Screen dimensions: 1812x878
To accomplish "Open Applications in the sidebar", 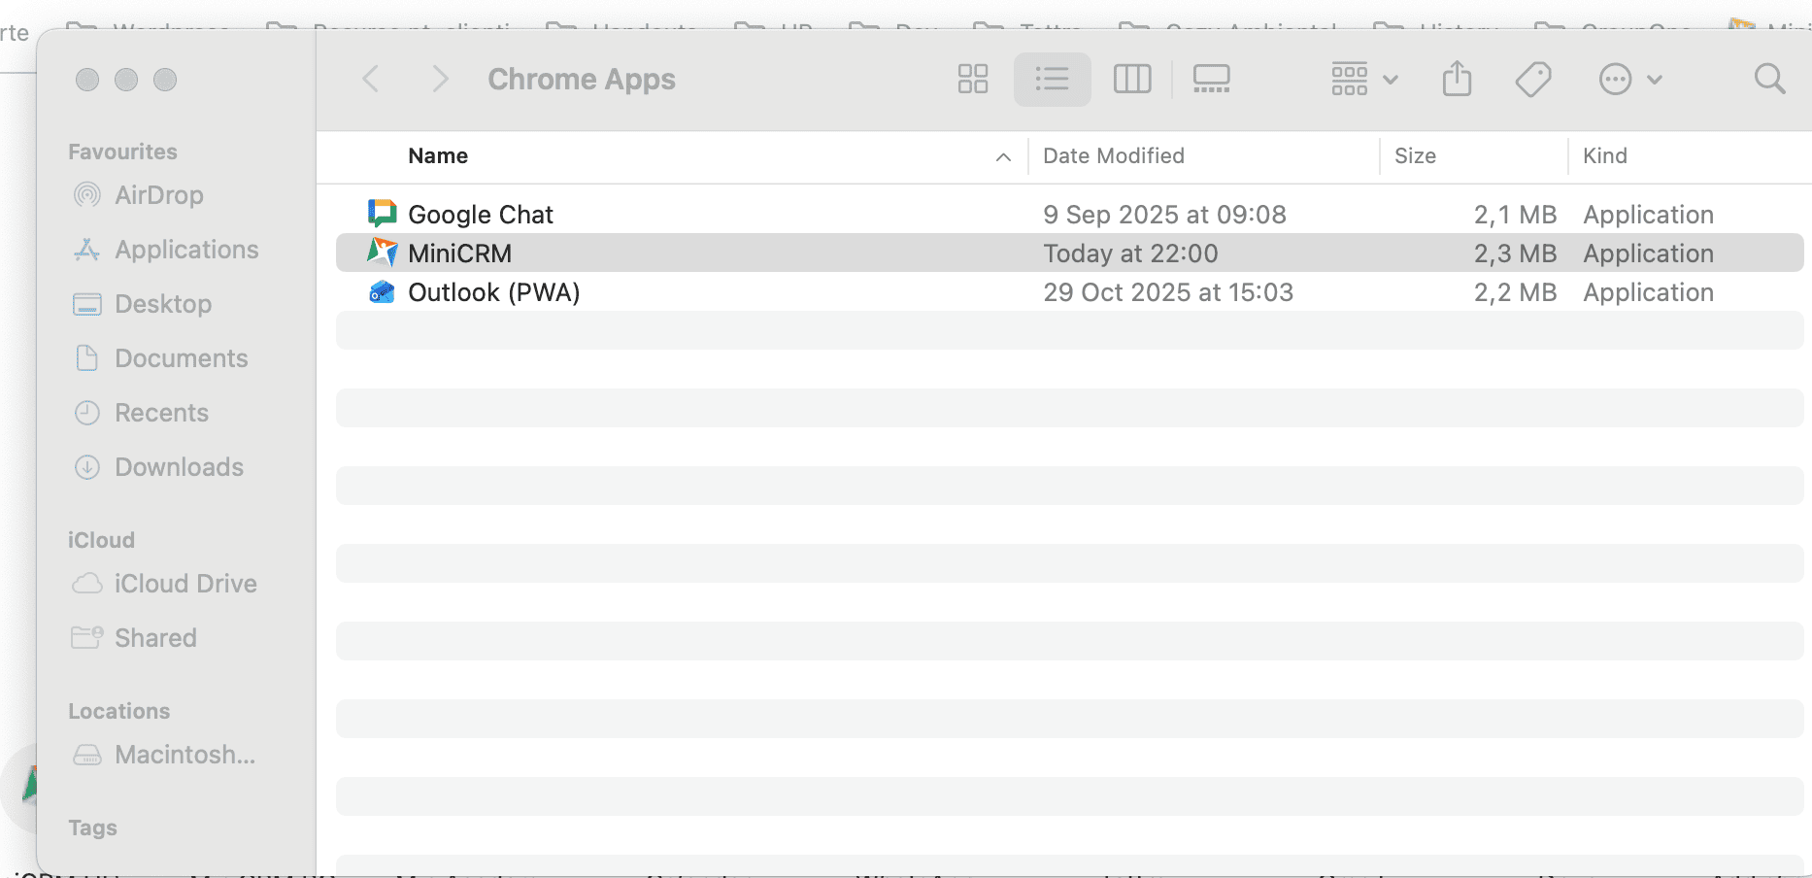I will 186,250.
